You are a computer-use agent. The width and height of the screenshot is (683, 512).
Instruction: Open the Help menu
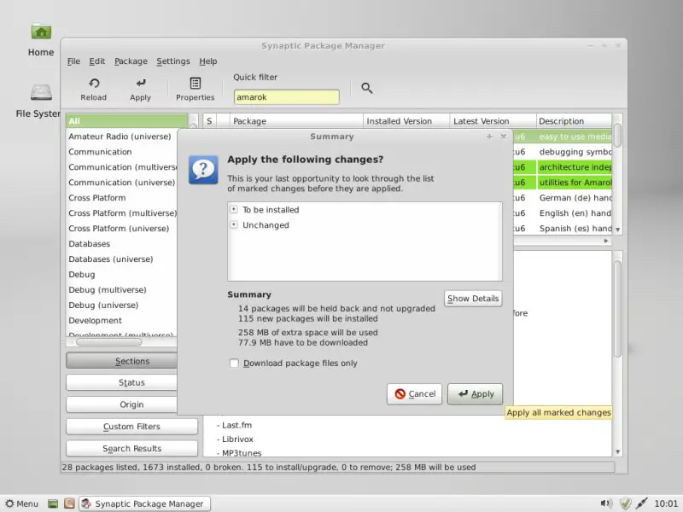coord(208,61)
